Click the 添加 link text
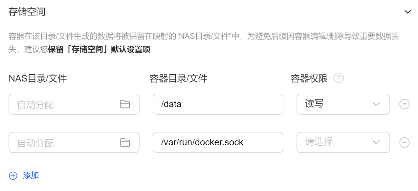 31,175
